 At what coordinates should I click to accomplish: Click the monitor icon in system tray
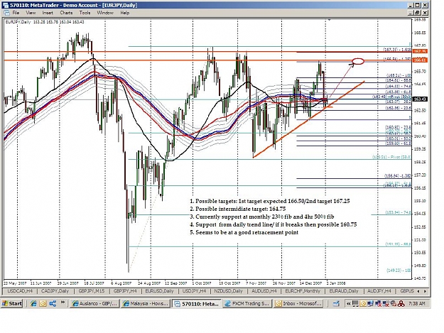pos(355,304)
